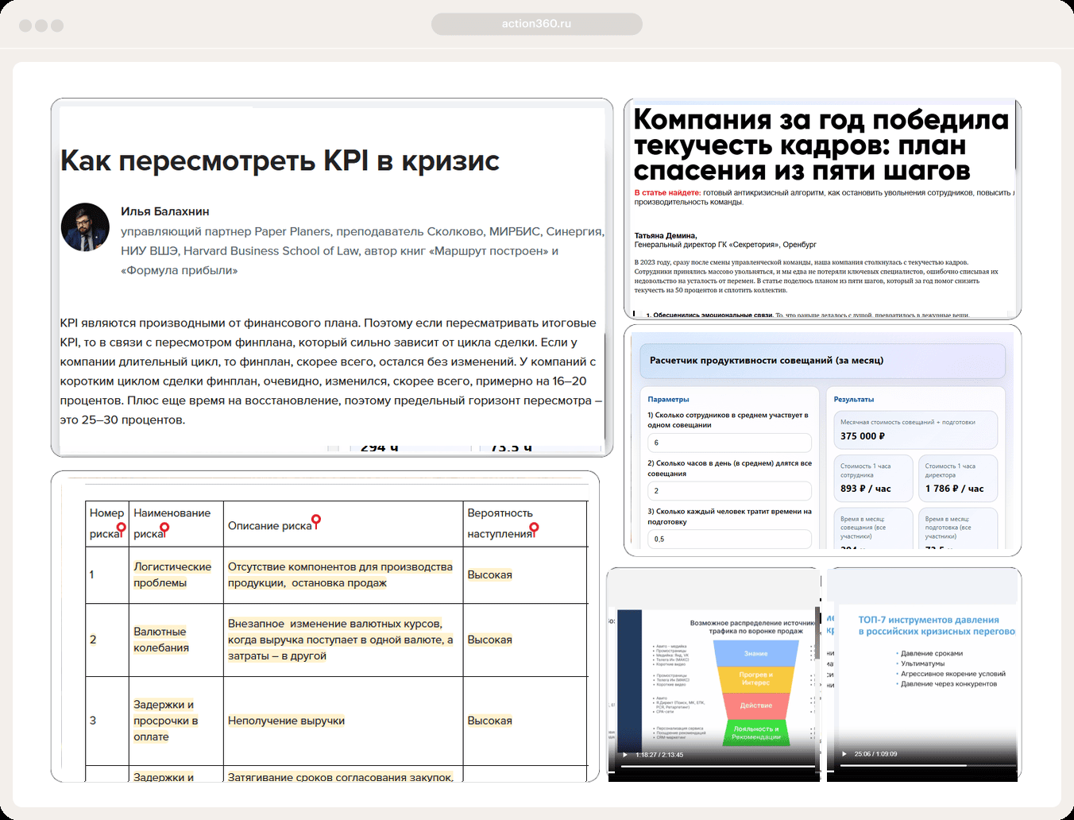1074x820 pixels.
Task: Play the ТОП-7 pressure tools video
Action: (x=844, y=754)
